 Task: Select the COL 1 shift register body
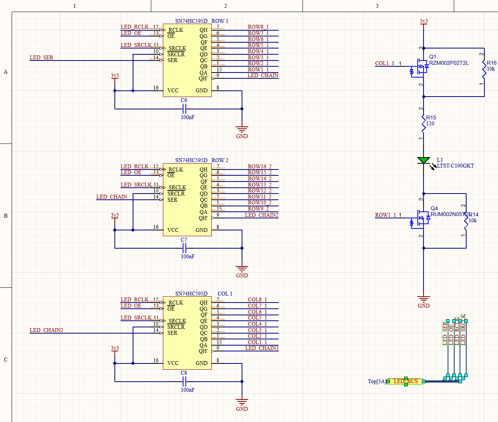click(x=187, y=333)
